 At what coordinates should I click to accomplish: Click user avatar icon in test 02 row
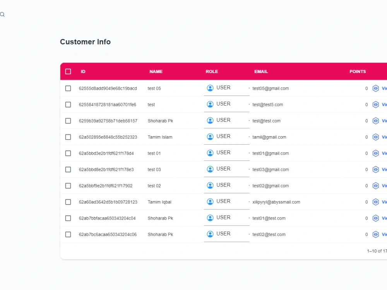click(x=210, y=186)
